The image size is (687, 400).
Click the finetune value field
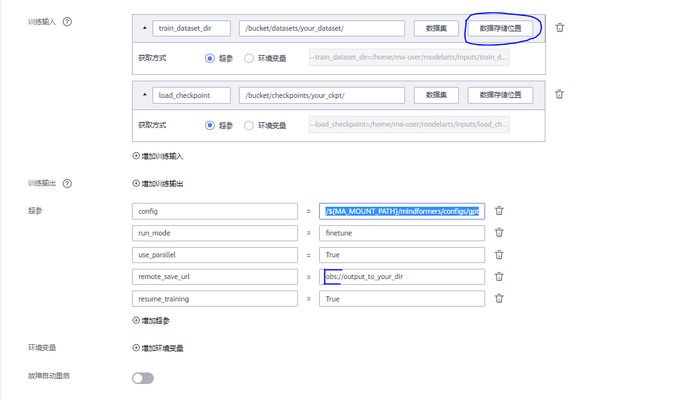click(x=402, y=233)
